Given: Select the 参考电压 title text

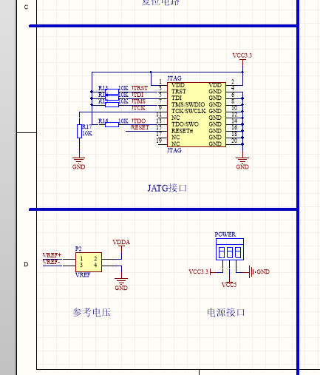Looking at the screenshot, I should pos(92,312).
